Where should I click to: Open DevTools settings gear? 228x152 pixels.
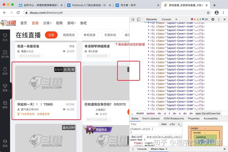213,19
